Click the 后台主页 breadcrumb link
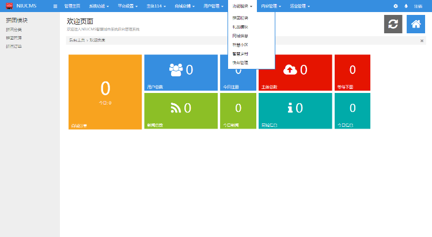 77,40
